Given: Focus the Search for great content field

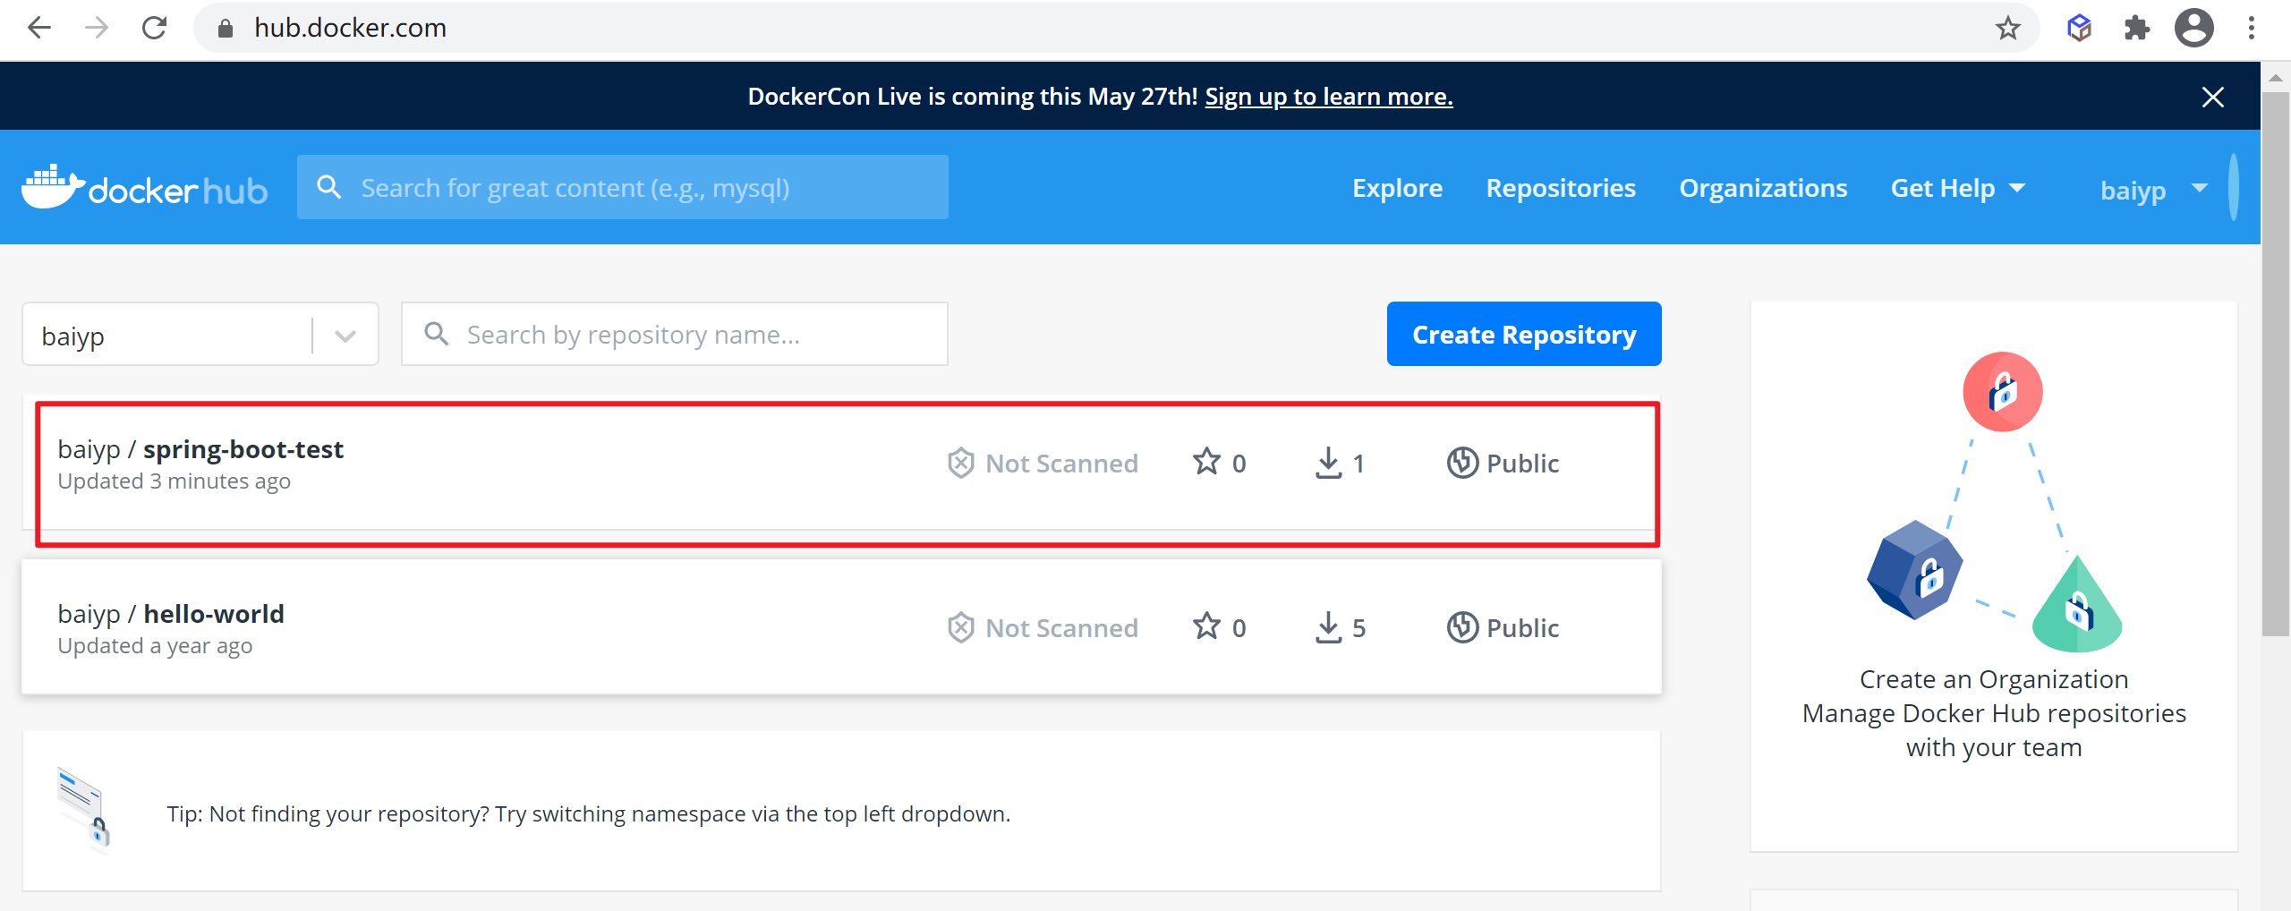Looking at the screenshot, I should (623, 187).
